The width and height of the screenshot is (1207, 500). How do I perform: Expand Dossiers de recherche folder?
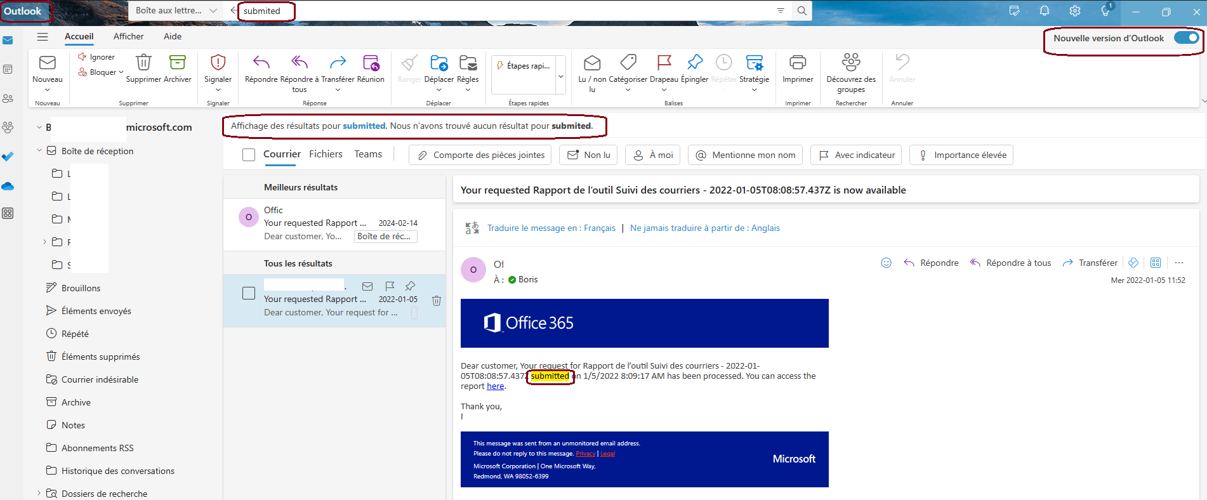pos(39,493)
